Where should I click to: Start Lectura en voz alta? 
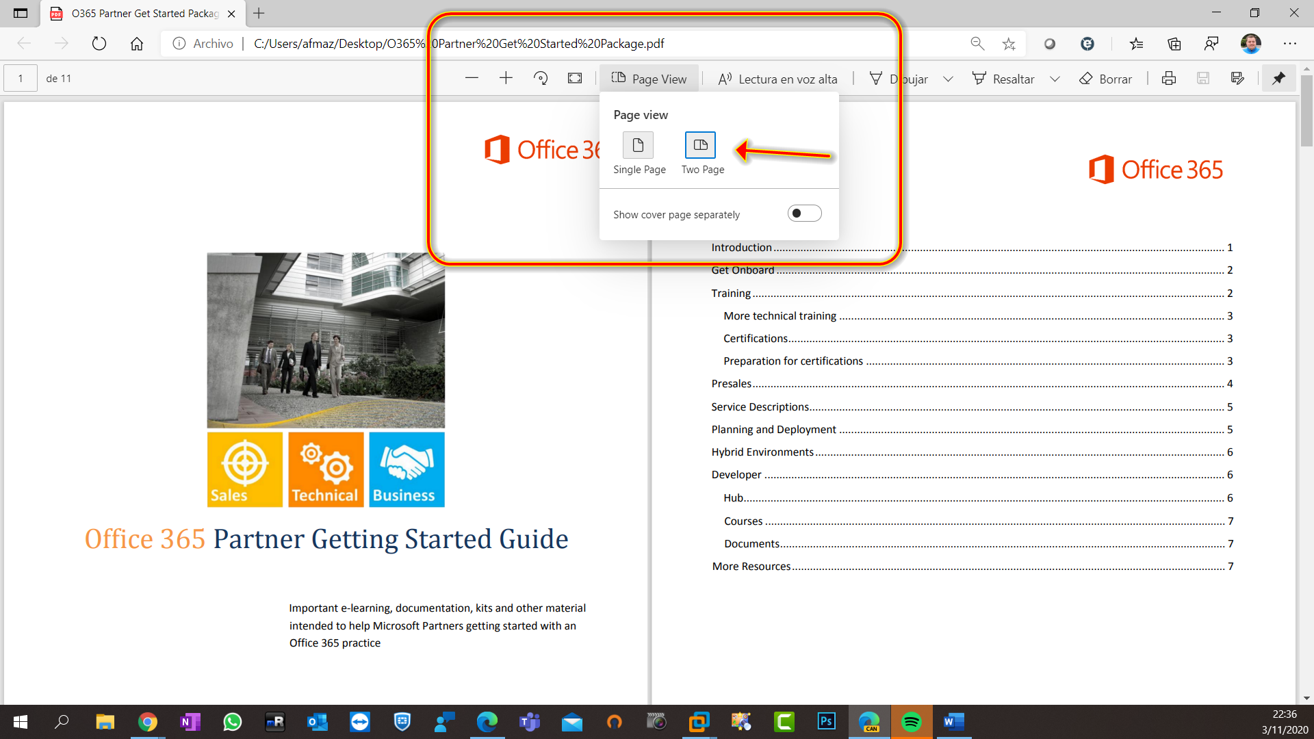pos(777,79)
